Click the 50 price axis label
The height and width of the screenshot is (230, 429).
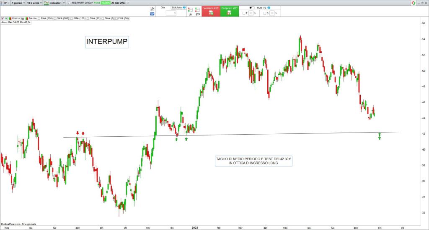(x=424, y=71)
